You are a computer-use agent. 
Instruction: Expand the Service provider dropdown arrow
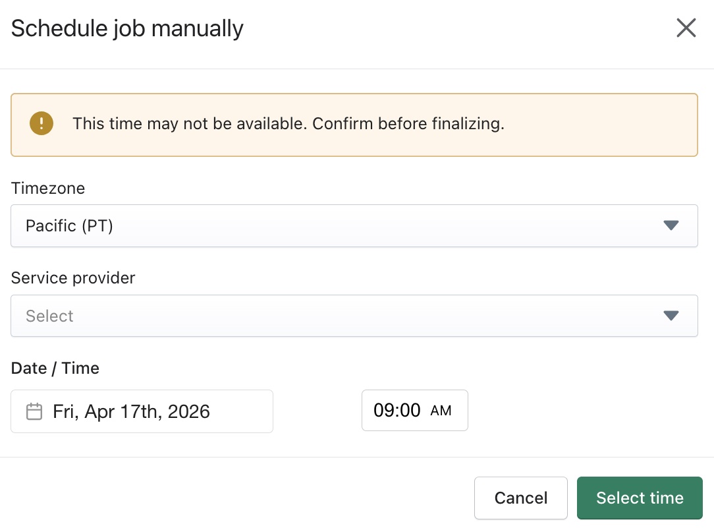(671, 316)
